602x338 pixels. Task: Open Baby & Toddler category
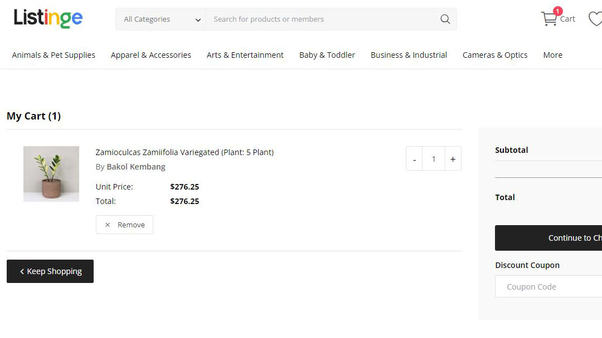click(x=327, y=55)
